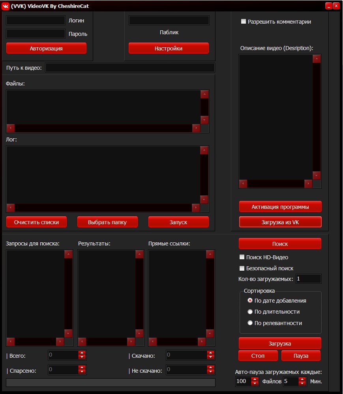Click Запросы для поиска scroll-left arrow

11,342
